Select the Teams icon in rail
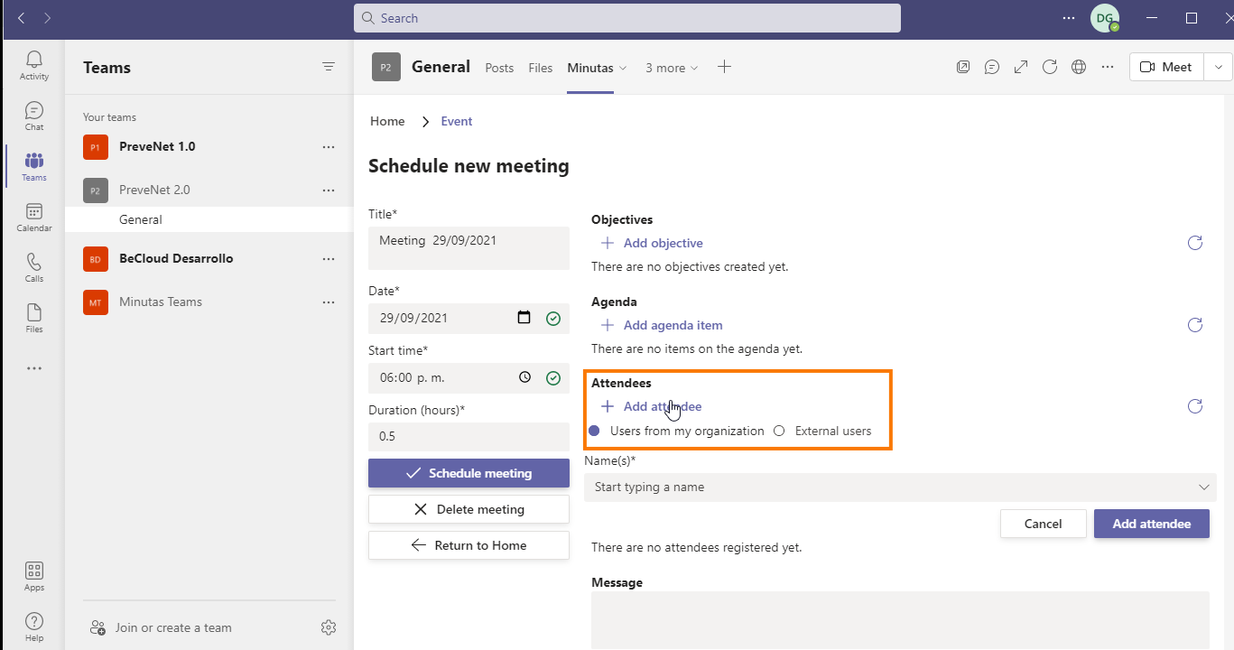This screenshot has width=1234, height=650. pyautogui.click(x=34, y=167)
